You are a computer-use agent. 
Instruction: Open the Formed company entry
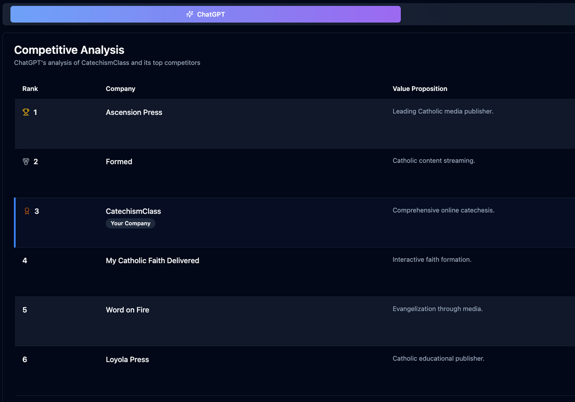coord(119,162)
